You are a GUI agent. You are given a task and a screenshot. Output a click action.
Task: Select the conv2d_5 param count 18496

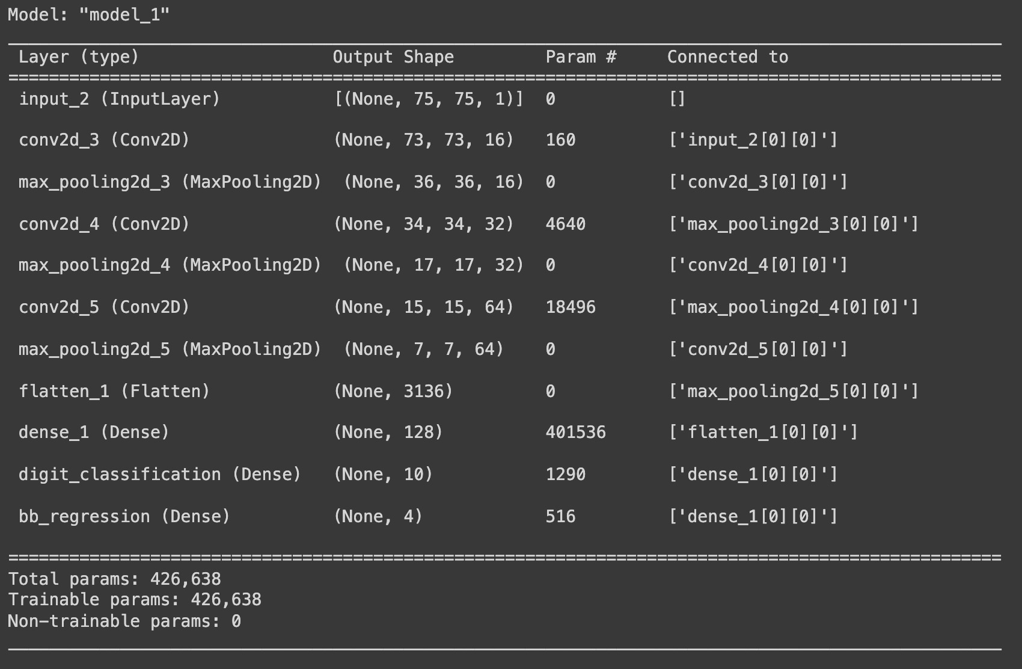click(570, 307)
